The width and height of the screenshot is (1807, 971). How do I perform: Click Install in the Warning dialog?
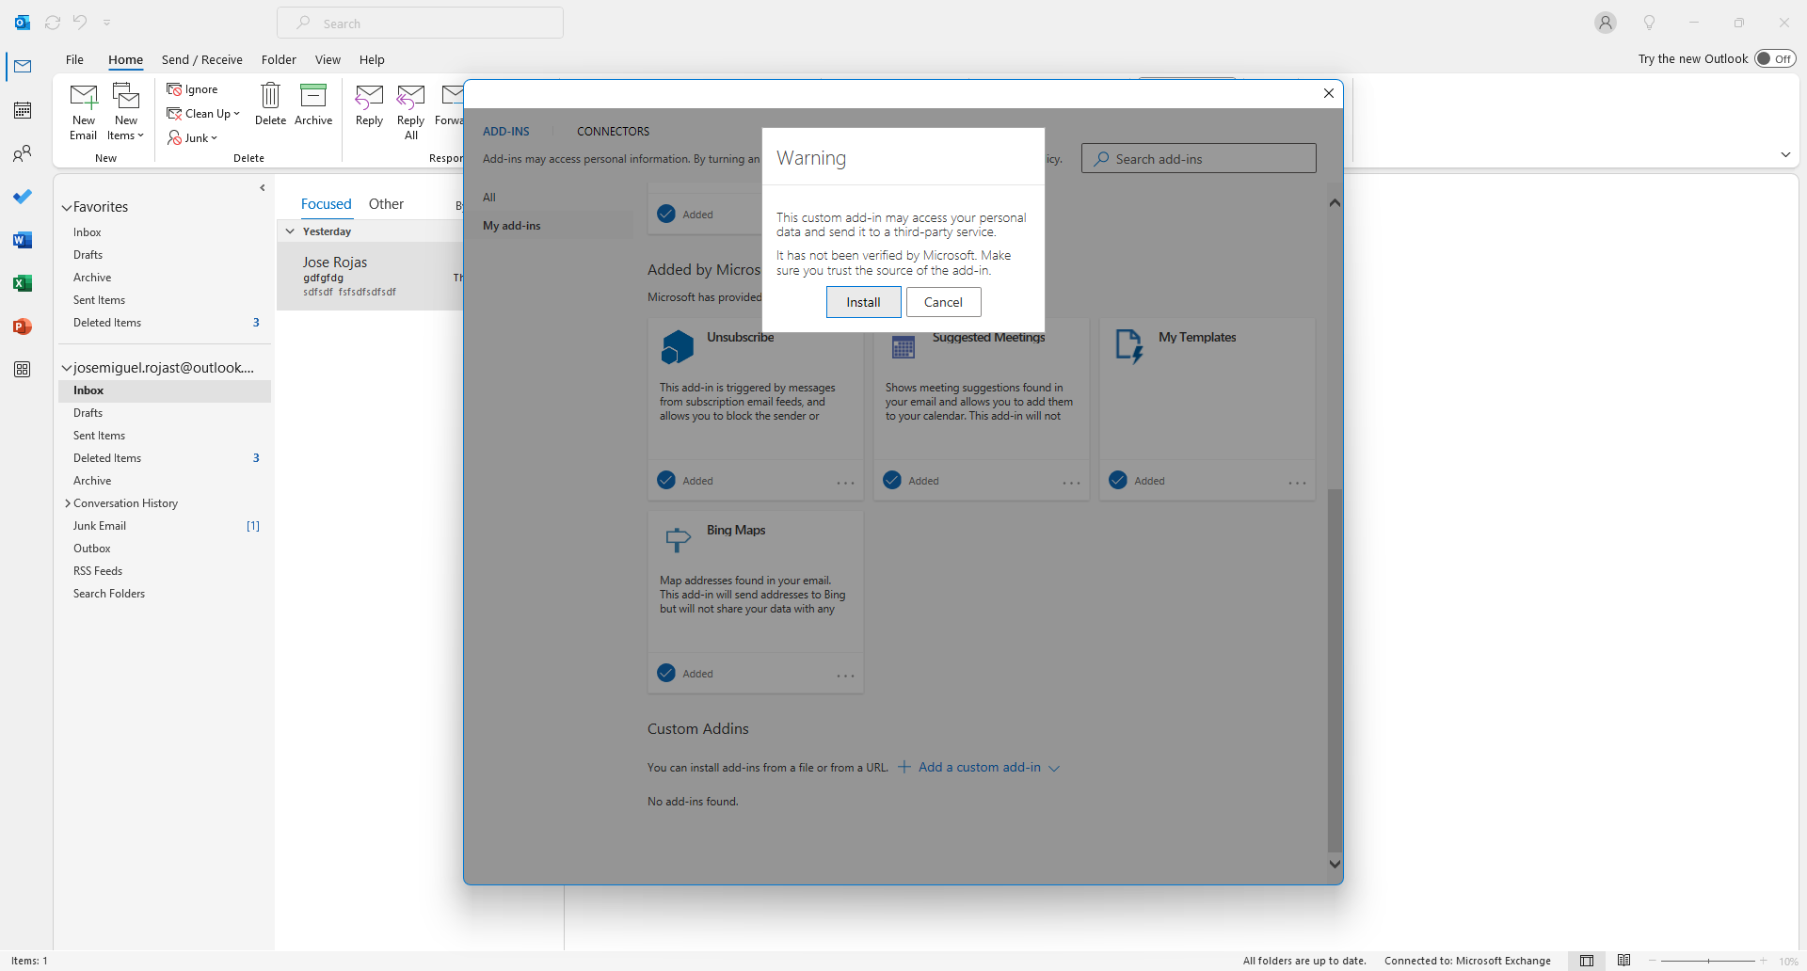coord(863,302)
